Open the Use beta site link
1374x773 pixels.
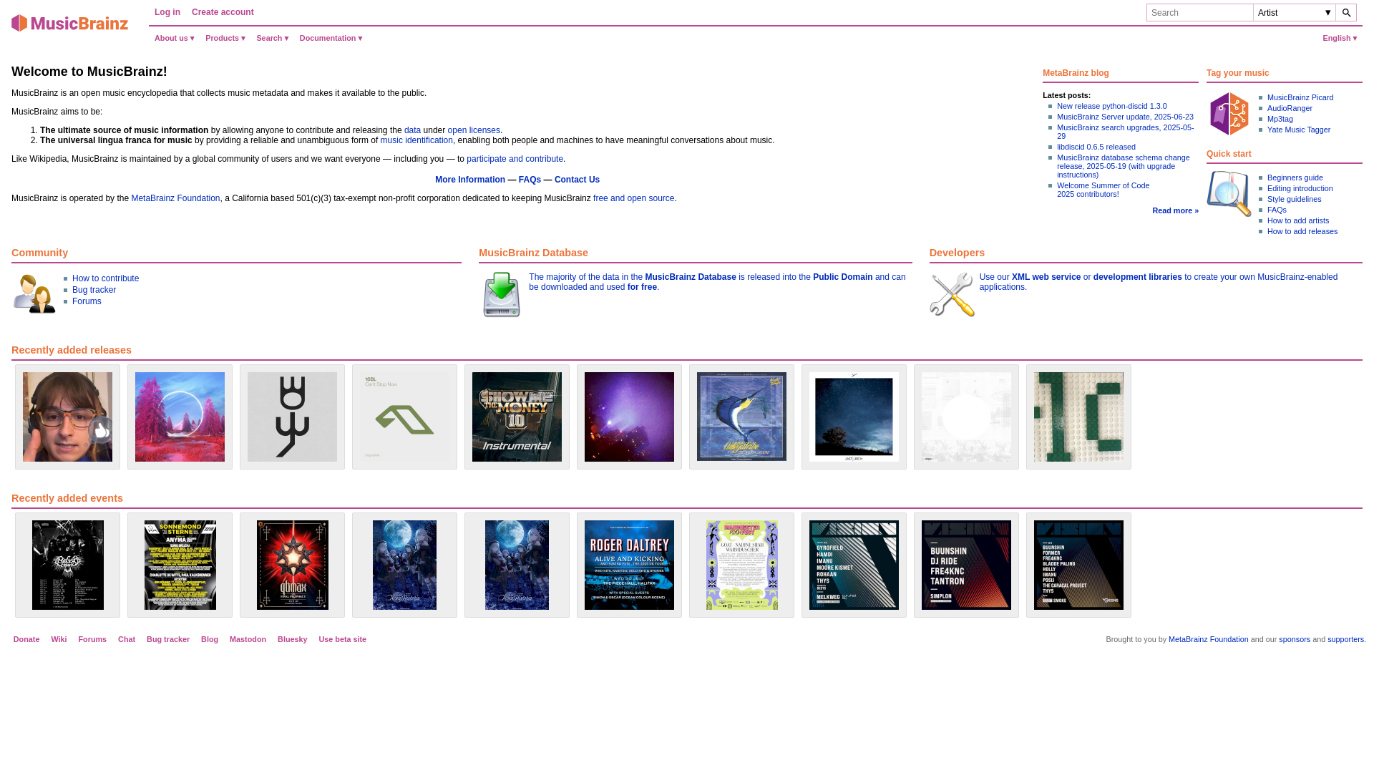(x=343, y=639)
